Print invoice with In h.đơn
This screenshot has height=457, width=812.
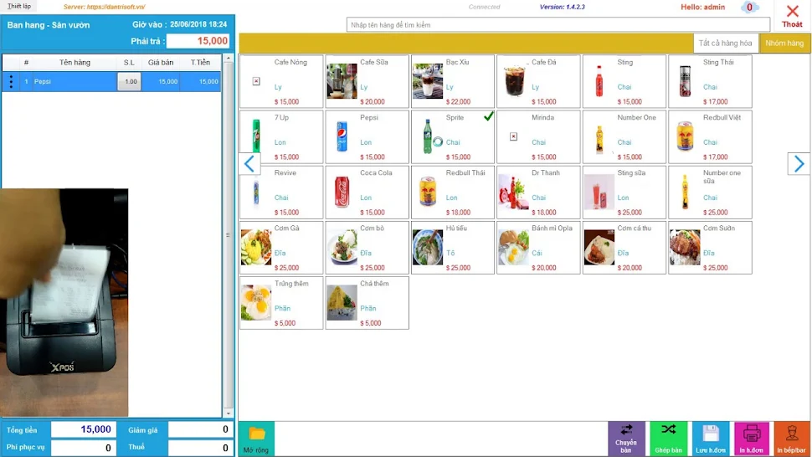click(x=752, y=439)
